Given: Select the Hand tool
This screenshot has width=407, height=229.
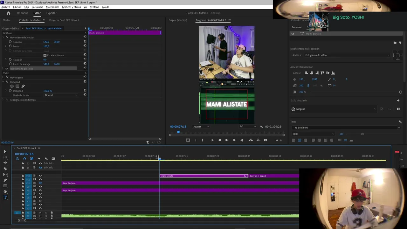Looking at the screenshot, I should coord(5,191).
